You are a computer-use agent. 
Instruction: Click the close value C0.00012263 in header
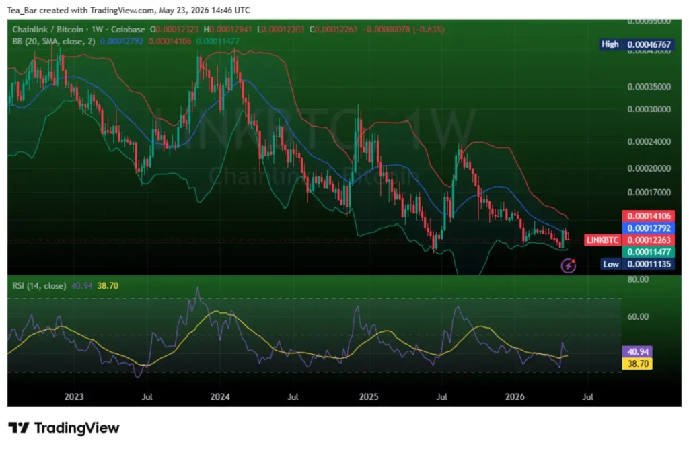point(334,30)
